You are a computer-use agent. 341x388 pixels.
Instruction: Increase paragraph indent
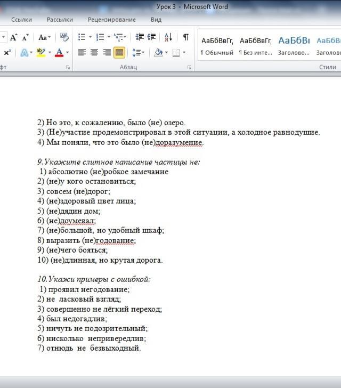click(x=151, y=37)
